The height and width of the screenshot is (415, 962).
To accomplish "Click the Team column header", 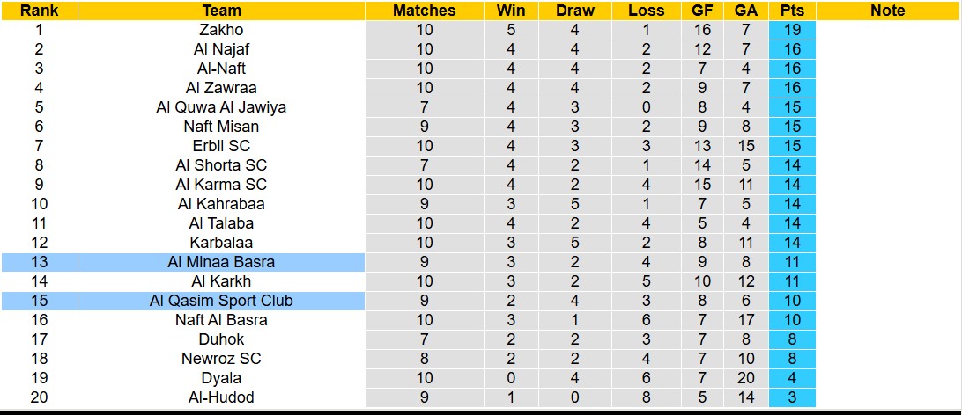I will click(221, 11).
